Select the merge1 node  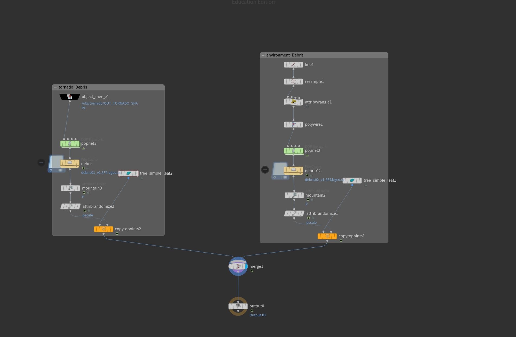(238, 266)
